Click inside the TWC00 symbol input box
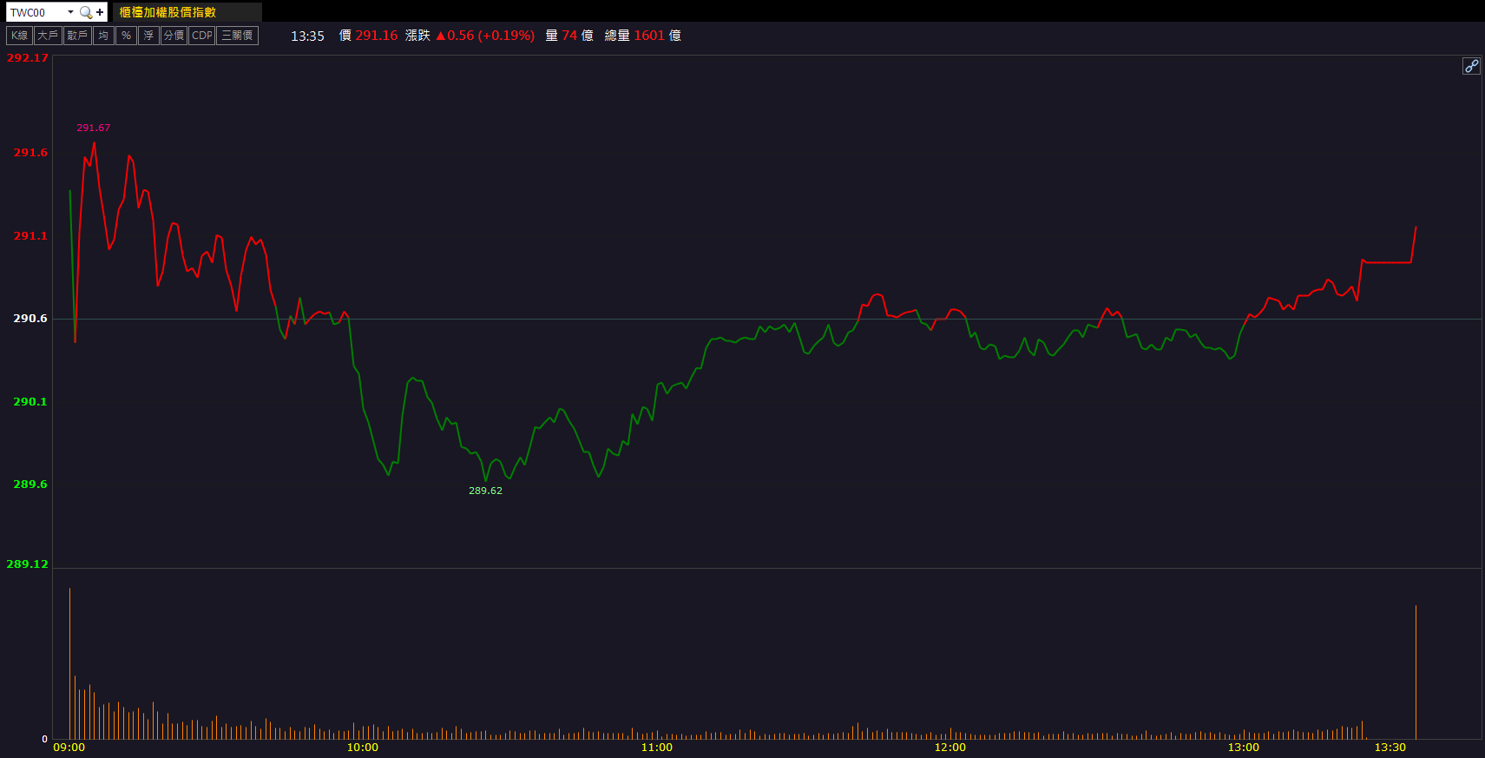The height and width of the screenshot is (758, 1485). pyautogui.click(x=35, y=12)
